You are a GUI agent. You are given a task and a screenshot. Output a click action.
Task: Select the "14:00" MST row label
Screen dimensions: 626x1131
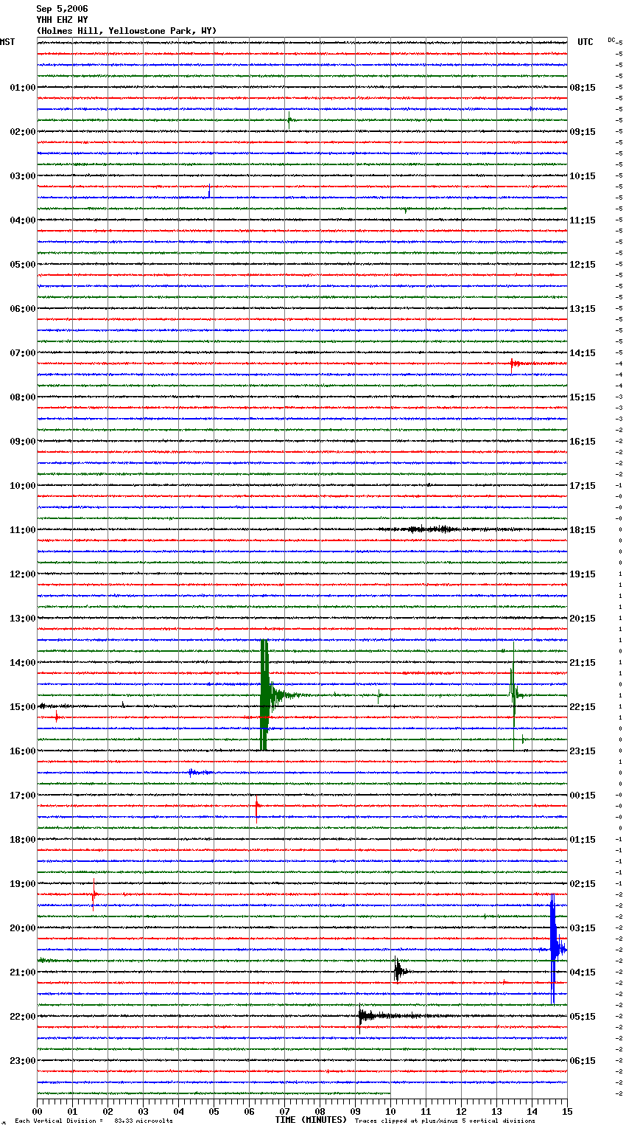click(x=23, y=663)
